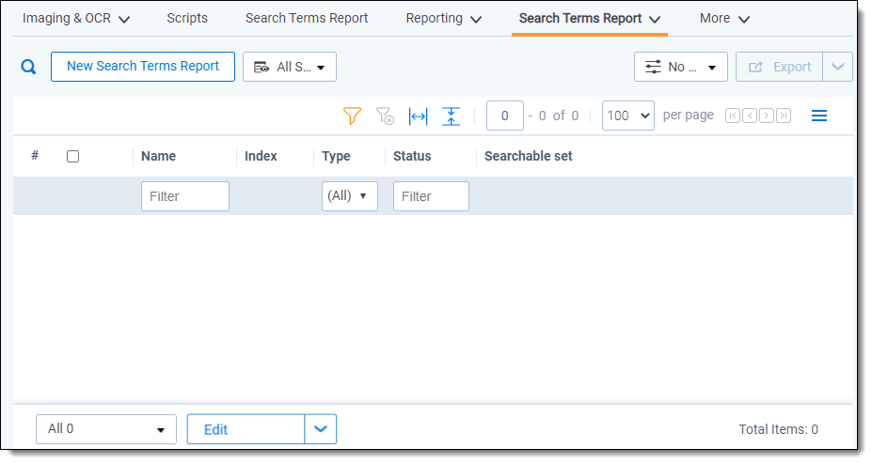Open the Type filter (All) dropdown
The image size is (872, 464).
[x=349, y=196]
